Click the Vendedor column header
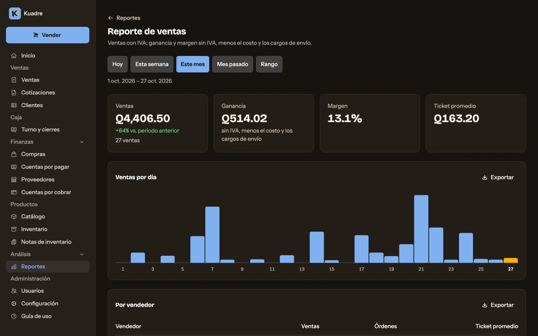The height and width of the screenshot is (336, 538). coord(128,326)
